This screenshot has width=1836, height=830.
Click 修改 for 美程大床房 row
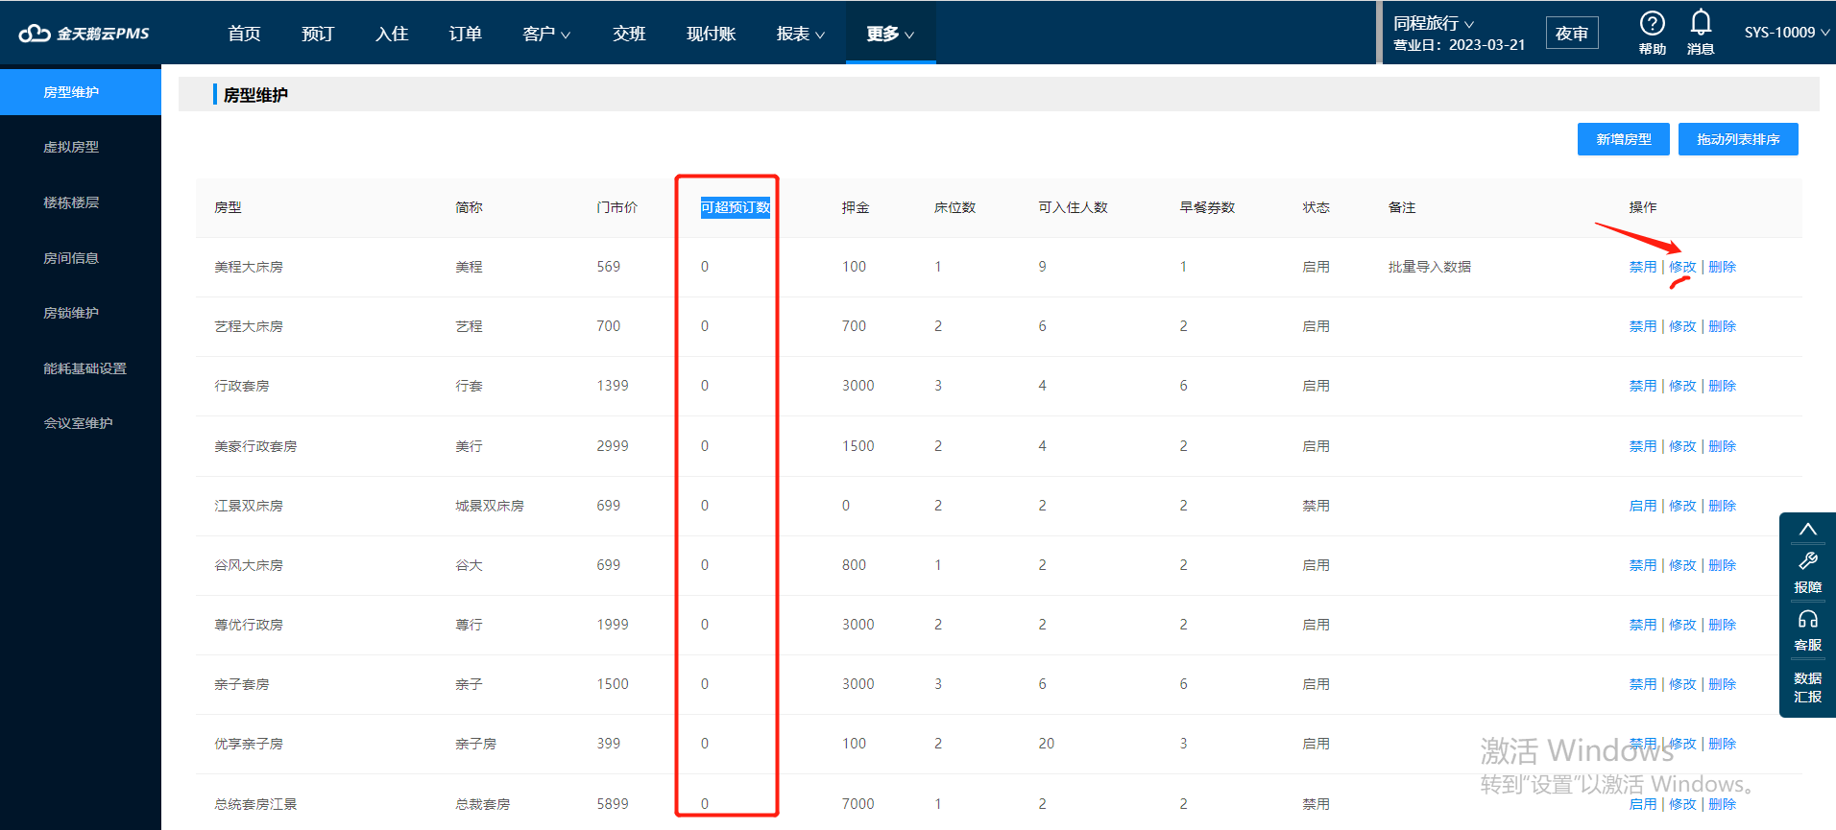(1682, 267)
